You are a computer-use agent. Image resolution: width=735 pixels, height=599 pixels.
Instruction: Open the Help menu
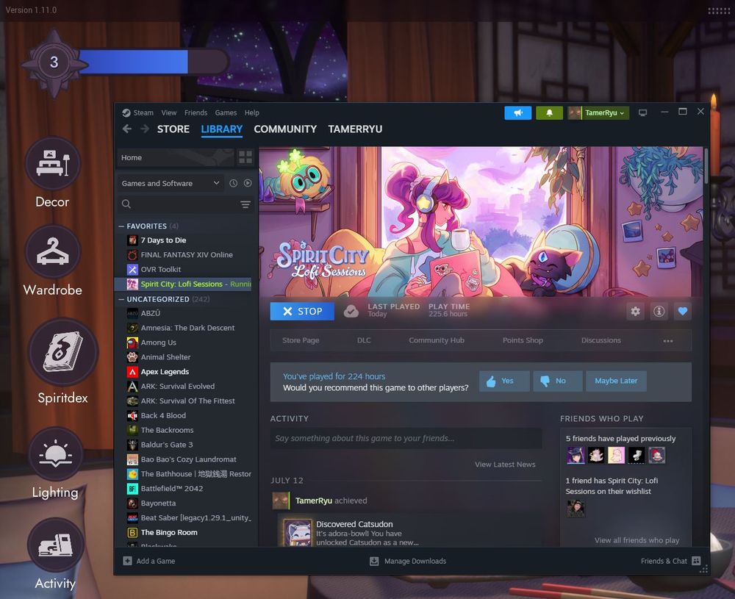(251, 113)
